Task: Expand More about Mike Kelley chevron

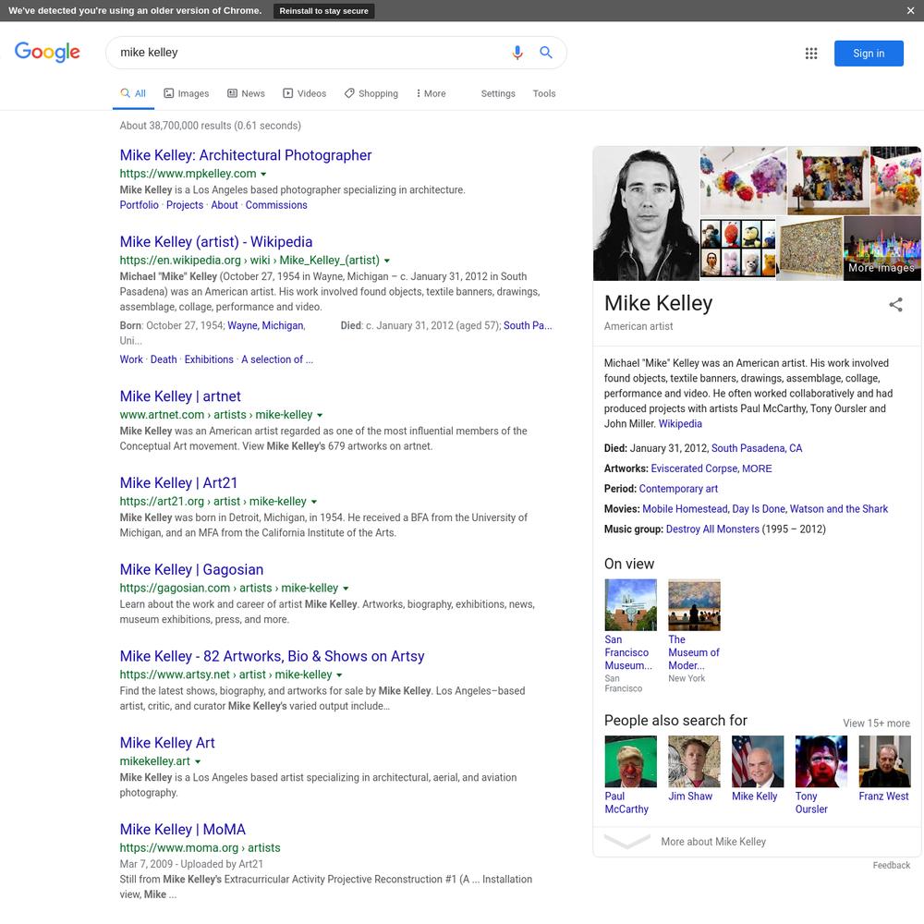Action: pos(627,842)
